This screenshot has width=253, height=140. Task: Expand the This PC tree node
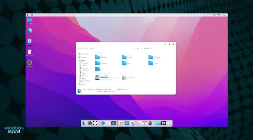[79, 60]
